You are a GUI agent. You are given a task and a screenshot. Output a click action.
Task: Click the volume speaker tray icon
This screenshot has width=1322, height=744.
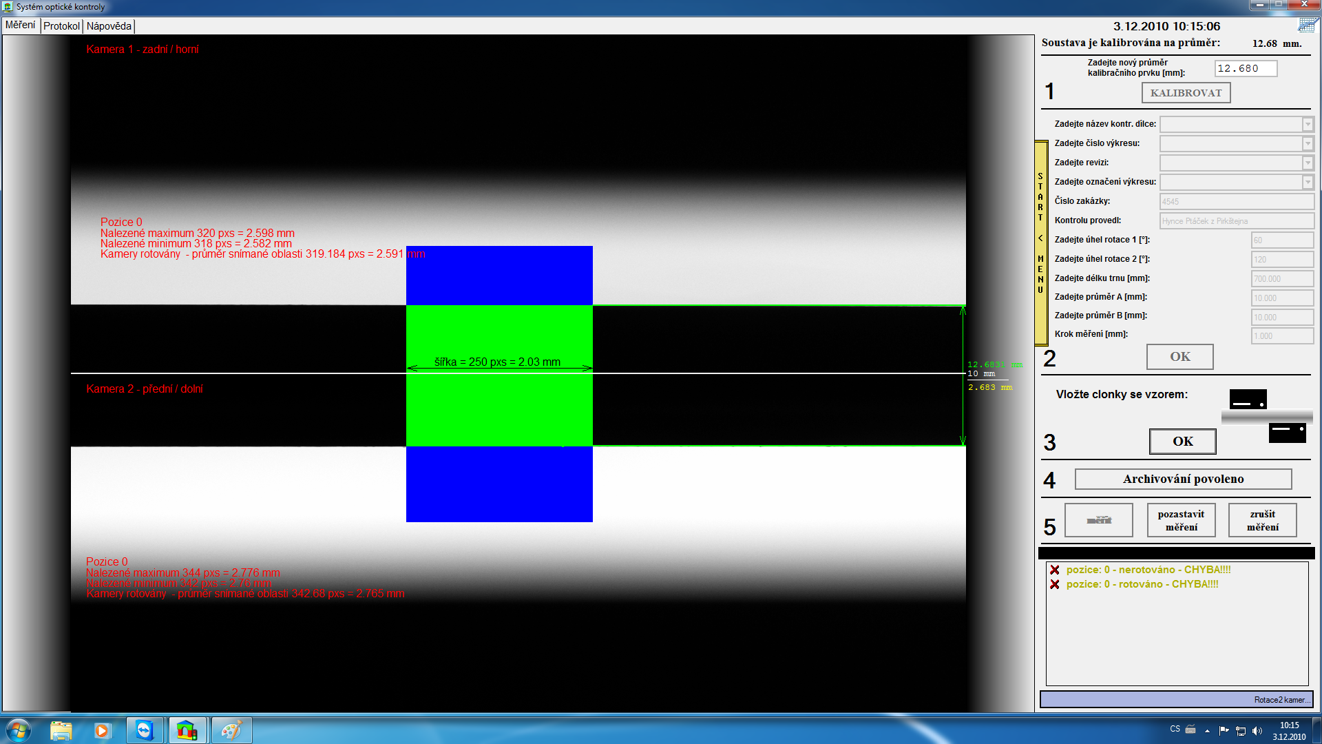click(x=1257, y=731)
